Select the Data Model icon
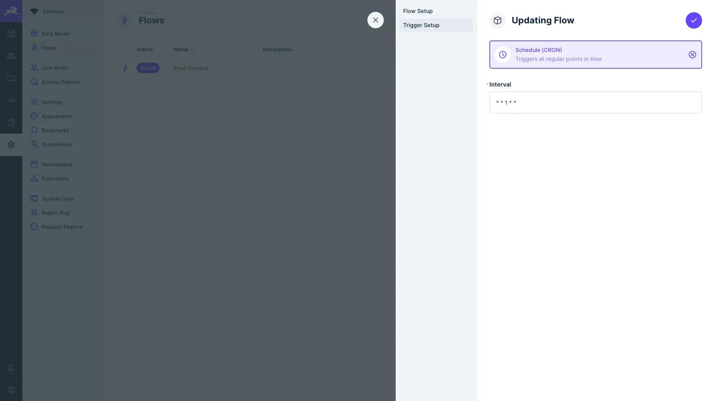 click(34, 34)
